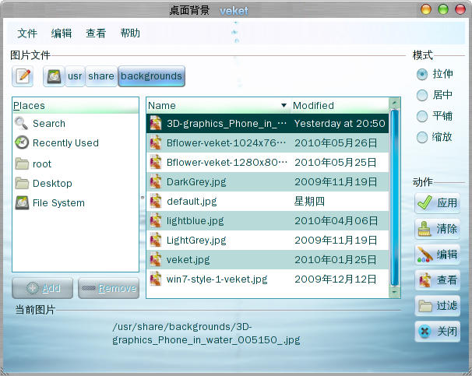Click the Name column sort arrow
Screen dimensions: 472x376
click(x=284, y=105)
